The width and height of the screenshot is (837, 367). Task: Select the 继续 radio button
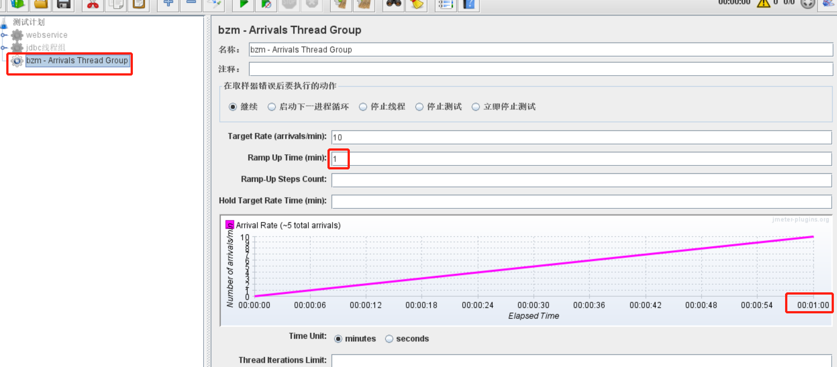[x=233, y=107]
